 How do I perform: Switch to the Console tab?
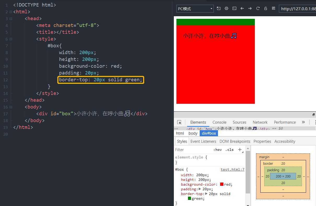[219, 122]
